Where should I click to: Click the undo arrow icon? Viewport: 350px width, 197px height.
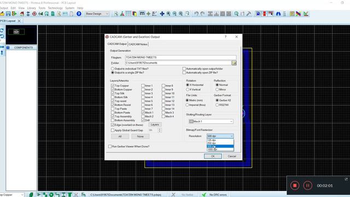click(x=196, y=14)
